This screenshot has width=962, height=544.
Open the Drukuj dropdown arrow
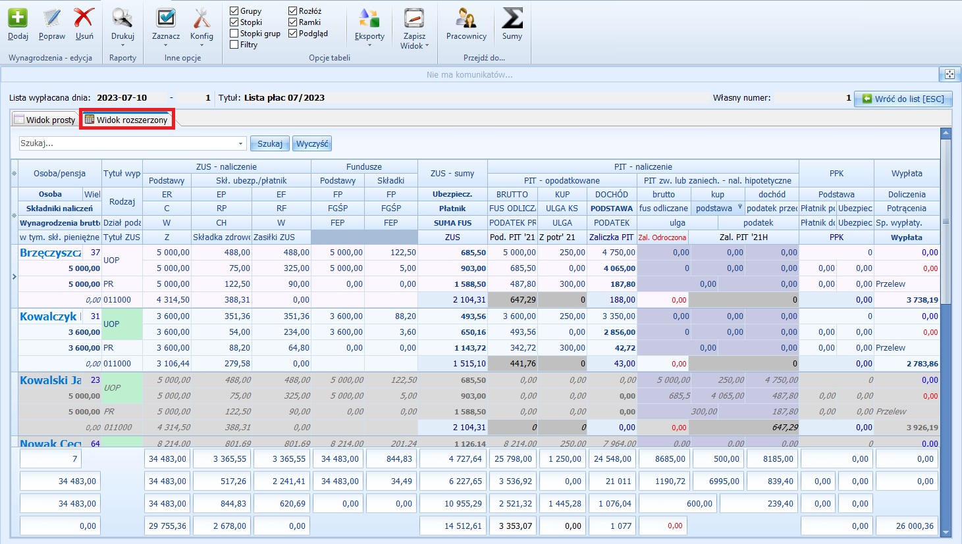(x=122, y=45)
